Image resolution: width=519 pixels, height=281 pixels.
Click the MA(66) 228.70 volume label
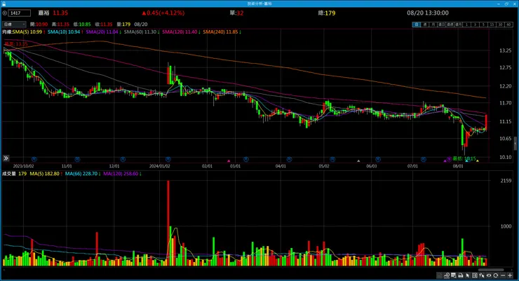click(81, 174)
